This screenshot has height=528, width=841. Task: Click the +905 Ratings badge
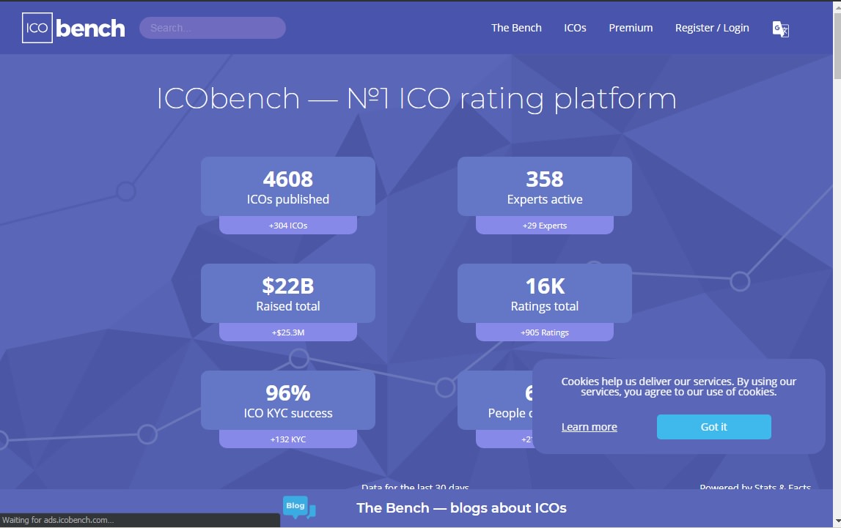point(544,332)
